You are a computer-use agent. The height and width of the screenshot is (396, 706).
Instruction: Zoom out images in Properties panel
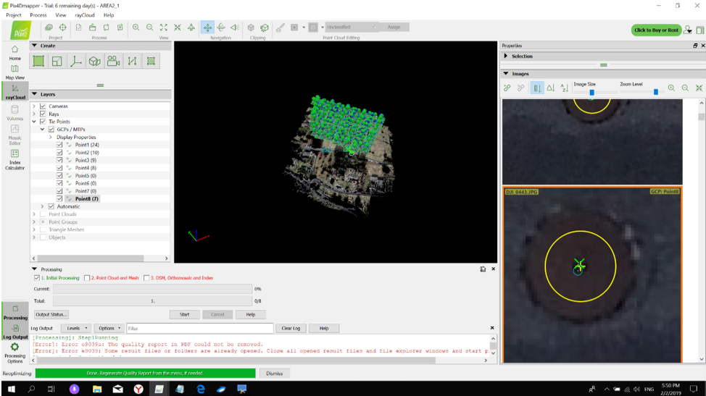685,88
